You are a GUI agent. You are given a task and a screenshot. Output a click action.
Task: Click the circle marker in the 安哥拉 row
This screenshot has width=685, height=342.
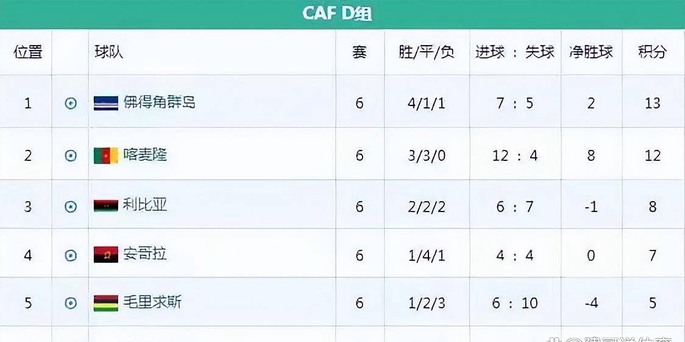pyautogui.click(x=70, y=255)
